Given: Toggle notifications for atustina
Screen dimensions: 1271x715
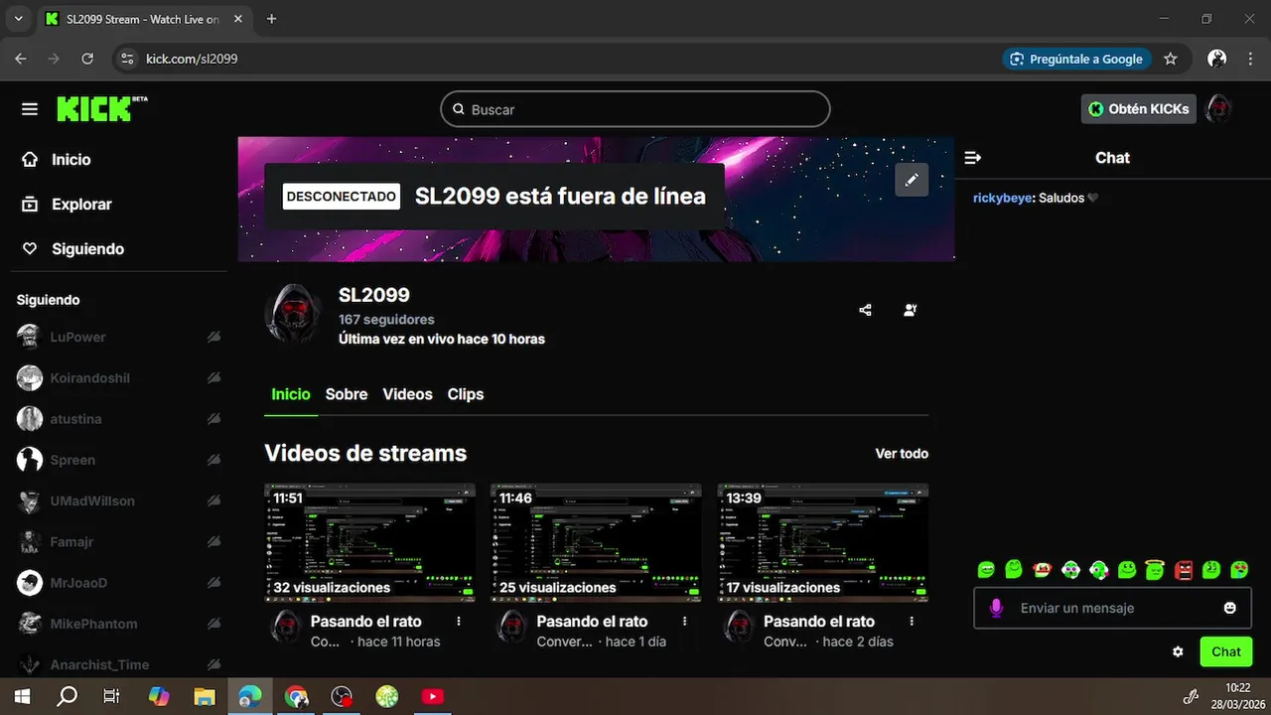Looking at the screenshot, I should click(x=213, y=419).
